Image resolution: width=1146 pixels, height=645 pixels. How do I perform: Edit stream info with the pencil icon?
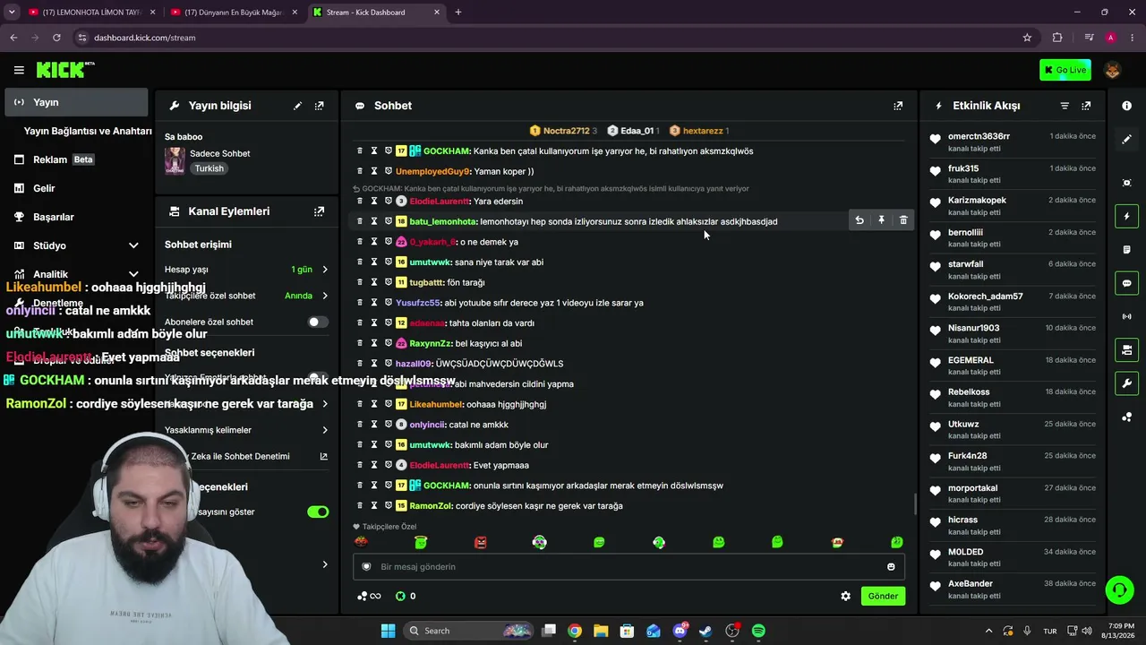(297, 106)
